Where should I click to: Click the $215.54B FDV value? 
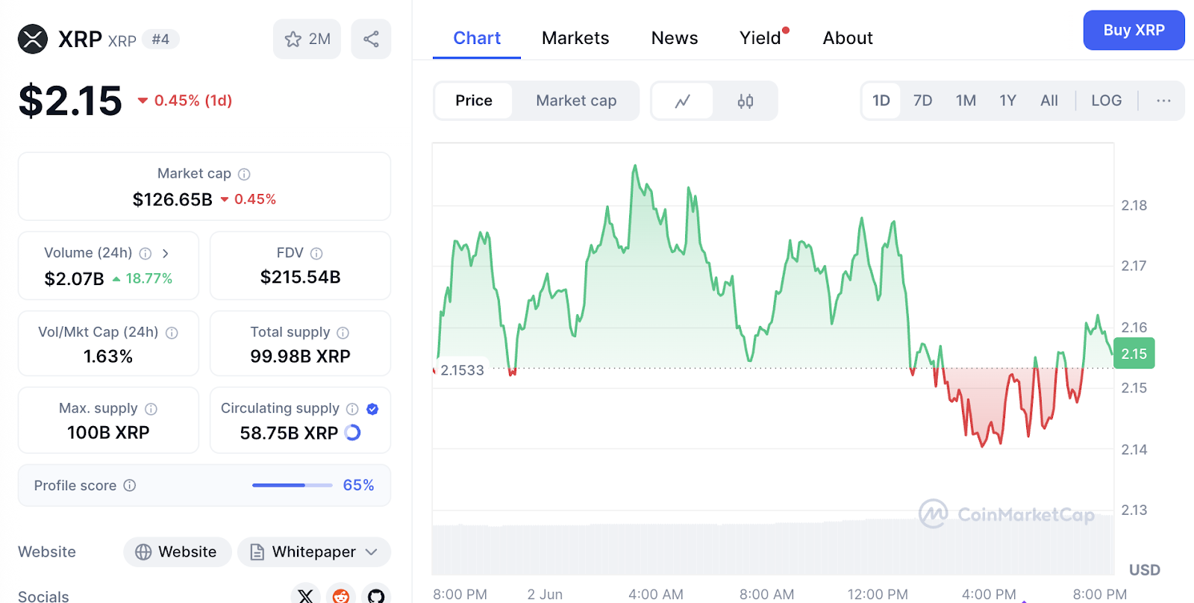pos(300,278)
